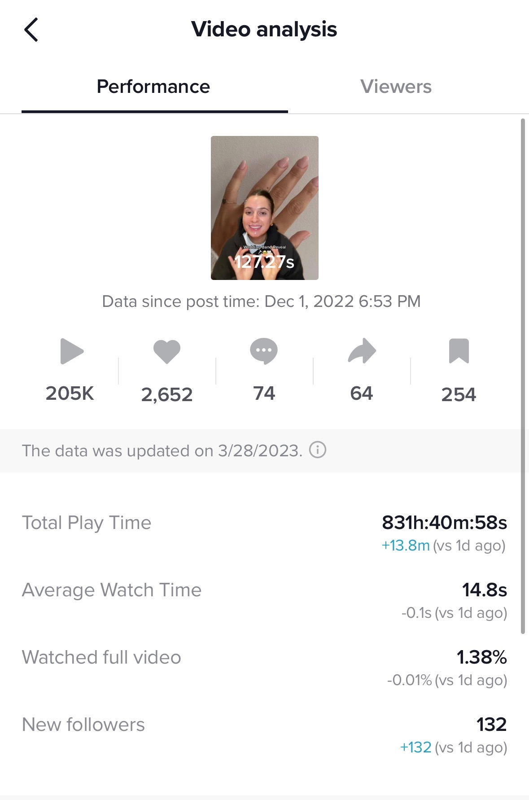Screen dimensions: 529x800
Task: Click the +132 new followers change
Action: tap(415, 748)
